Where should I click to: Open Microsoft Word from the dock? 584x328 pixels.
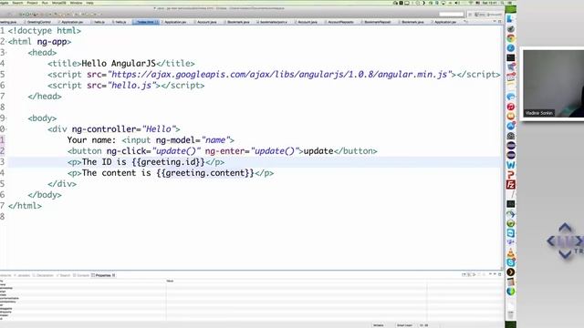[x=511, y=165]
